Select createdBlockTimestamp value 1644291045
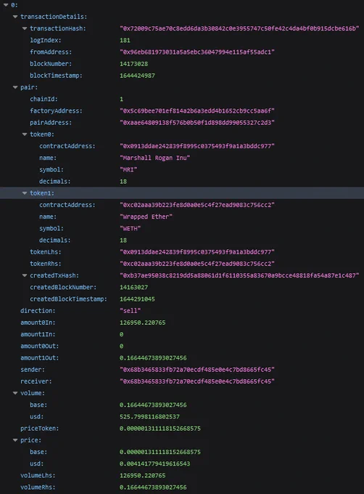 tap(137, 299)
